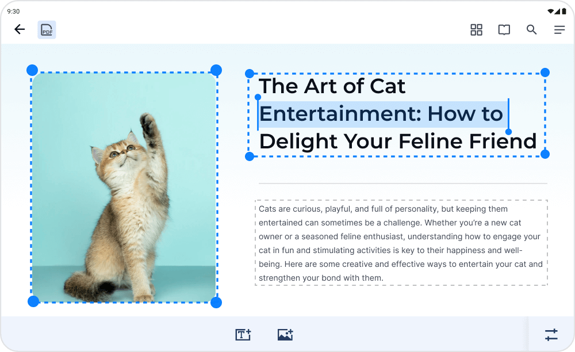This screenshot has width=575, height=352.
Task: Click "Delight Your Feline Friend" title line
Action: [397, 141]
